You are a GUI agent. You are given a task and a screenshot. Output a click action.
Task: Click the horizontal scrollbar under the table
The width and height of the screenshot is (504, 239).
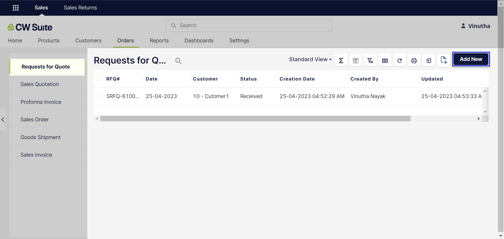coord(255,119)
